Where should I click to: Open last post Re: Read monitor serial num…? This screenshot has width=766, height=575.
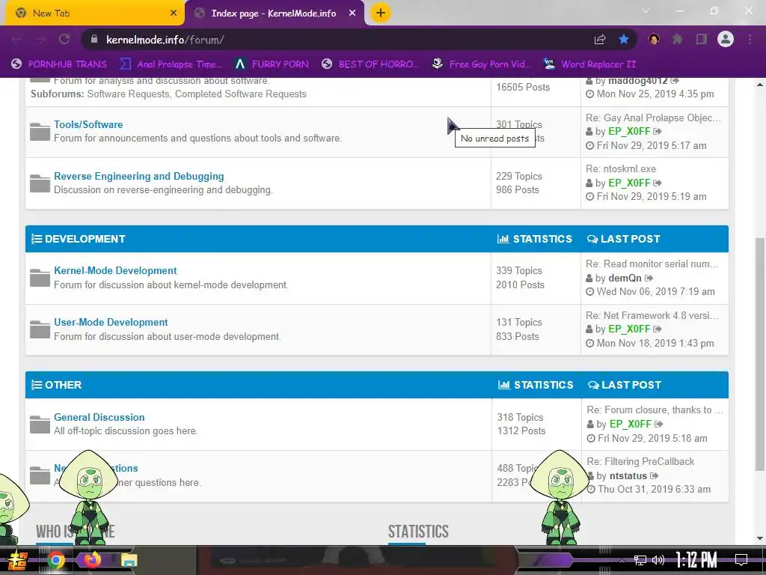pyautogui.click(x=652, y=264)
